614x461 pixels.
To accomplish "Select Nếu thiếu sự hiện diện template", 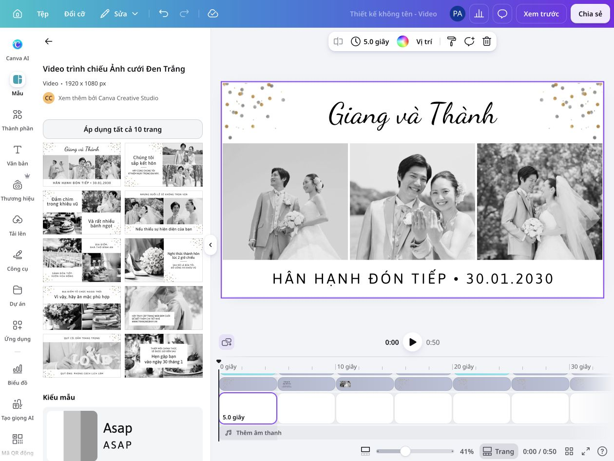I will [164, 212].
